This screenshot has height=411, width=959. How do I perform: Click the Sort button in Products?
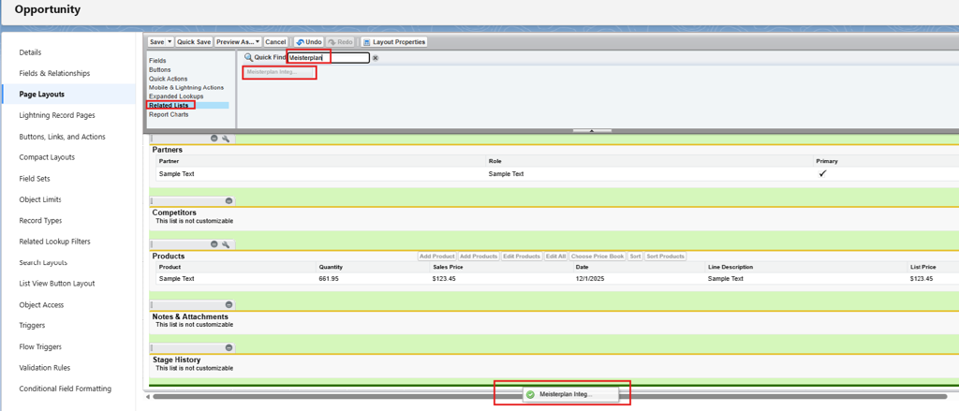tap(635, 257)
